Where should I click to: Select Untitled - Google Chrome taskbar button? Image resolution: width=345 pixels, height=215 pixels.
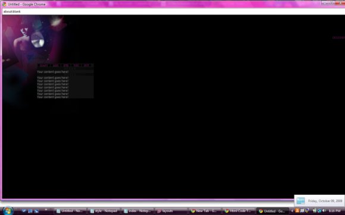(272, 211)
